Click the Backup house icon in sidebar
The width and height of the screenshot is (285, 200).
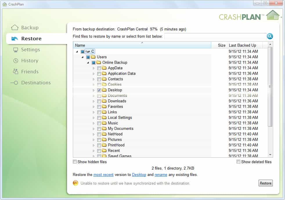point(15,28)
